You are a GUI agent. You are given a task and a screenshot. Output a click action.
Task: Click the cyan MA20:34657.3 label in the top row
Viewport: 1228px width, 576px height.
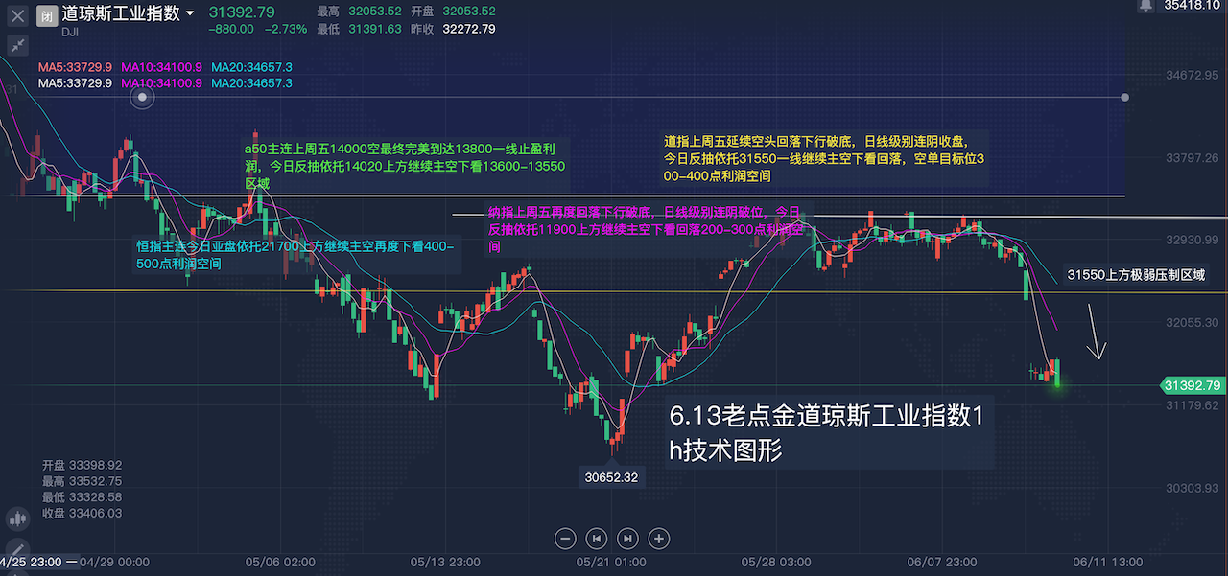point(251,67)
